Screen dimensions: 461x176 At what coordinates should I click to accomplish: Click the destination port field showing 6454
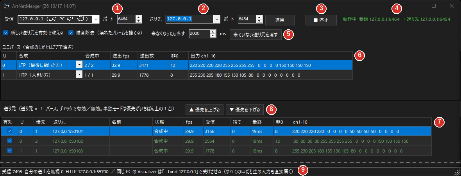247,19
